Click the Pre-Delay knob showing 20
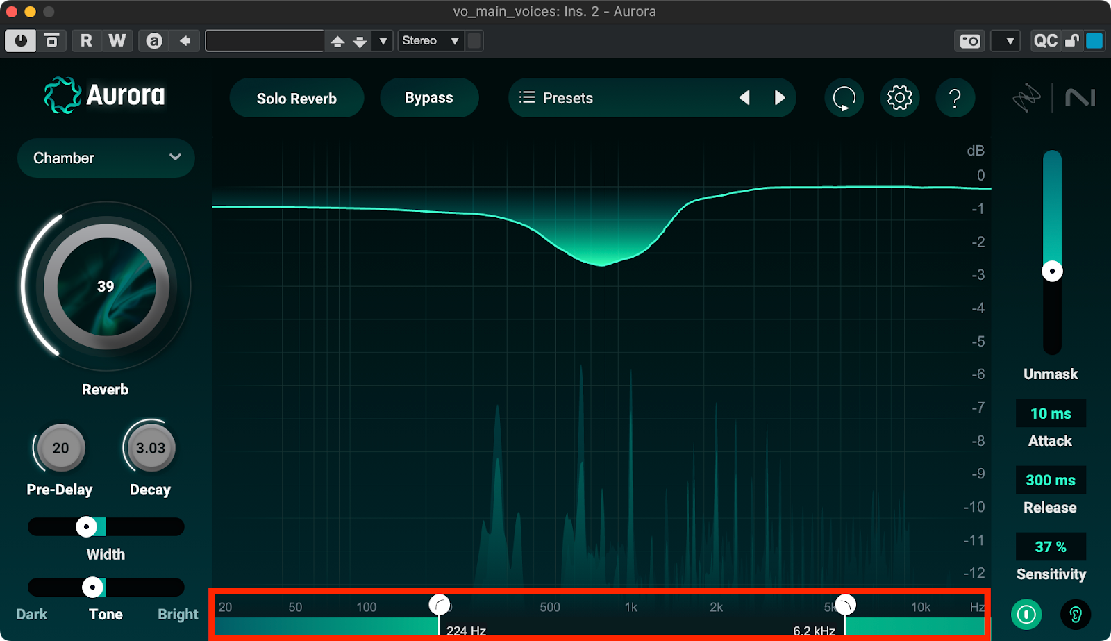The image size is (1111, 641). [60, 448]
